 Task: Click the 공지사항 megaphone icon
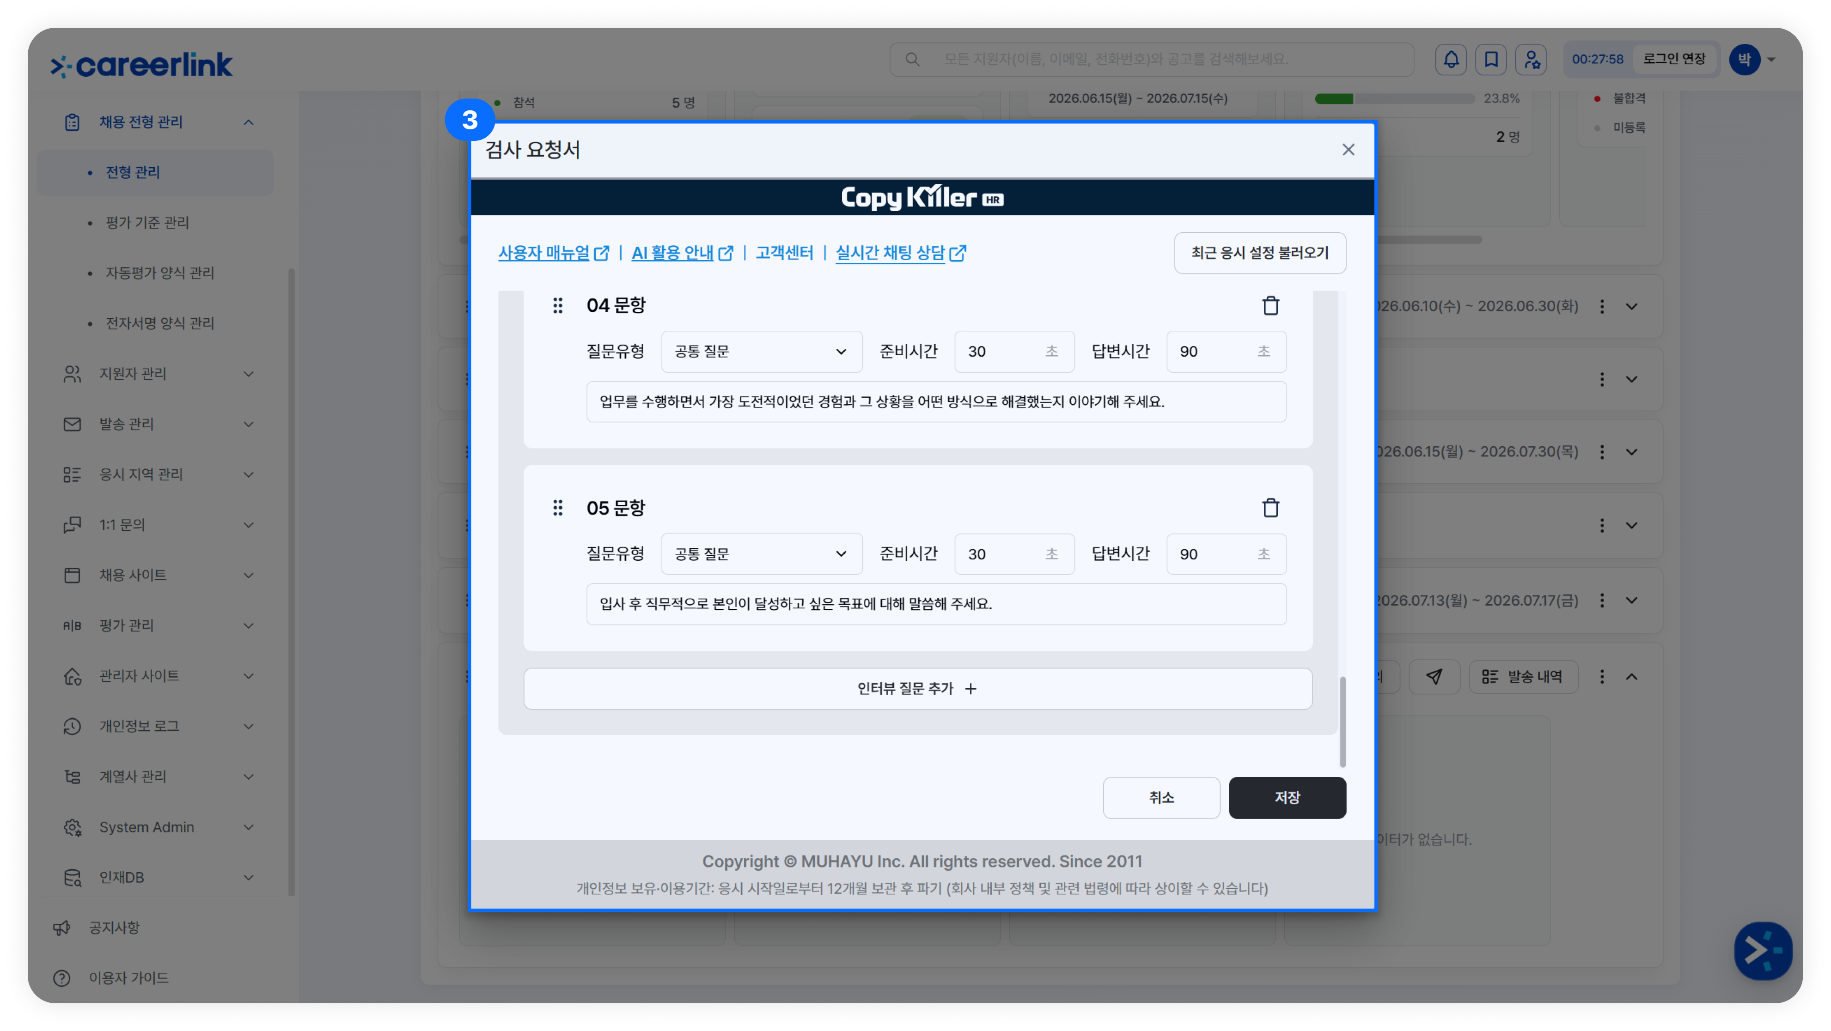click(x=62, y=928)
